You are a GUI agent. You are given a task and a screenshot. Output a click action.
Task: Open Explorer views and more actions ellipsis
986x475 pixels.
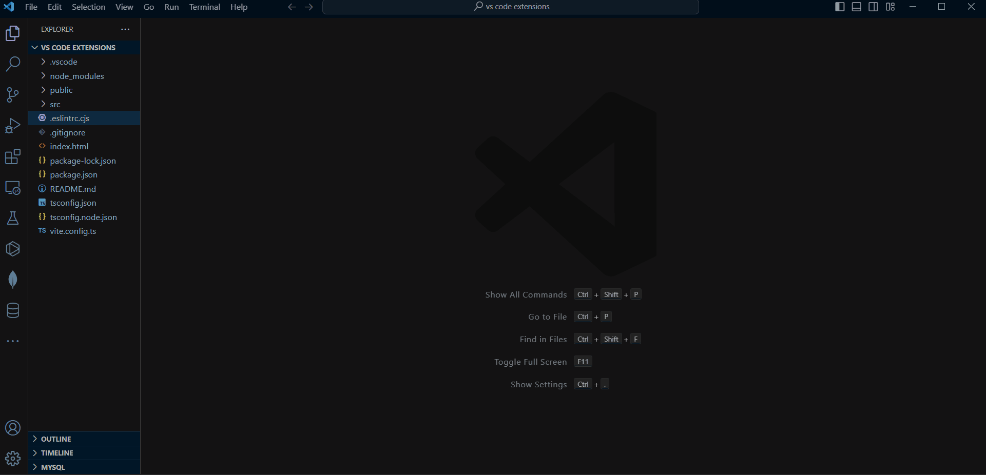point(125,29)
